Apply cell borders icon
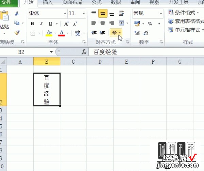The width and height of the screenshot is (204, 171). 33,33
